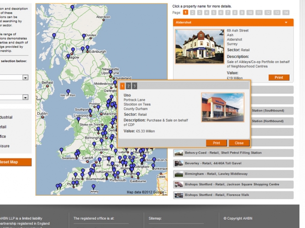Open Birmingham Retail Lawley Middleway entry

[233, 174]
